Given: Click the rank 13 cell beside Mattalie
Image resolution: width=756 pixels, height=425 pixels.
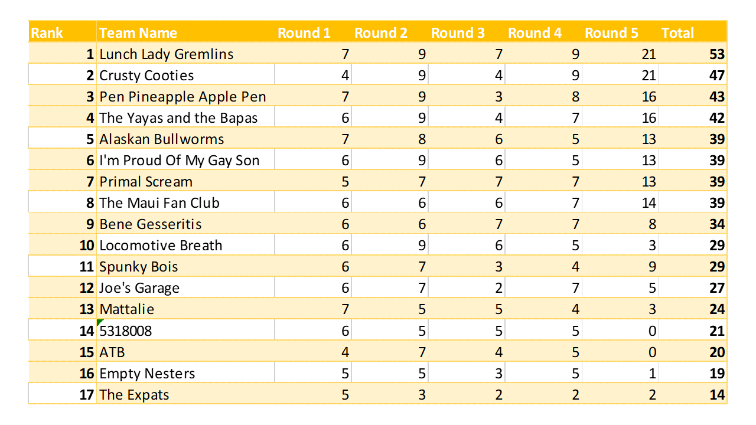Looking at the screenshot, I should [x=86, y=309].
